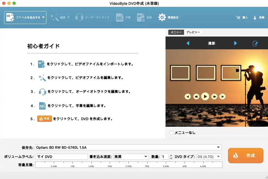Select the メニュー tab
The image size is (268, 179).
click(176, 32)
